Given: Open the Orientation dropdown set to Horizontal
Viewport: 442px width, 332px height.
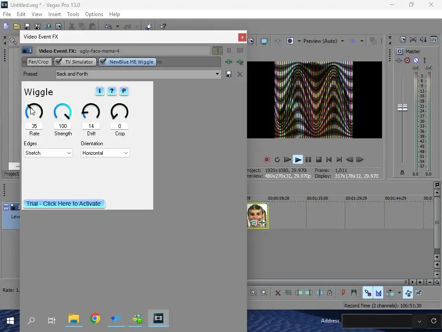Looking at the screenshot, I should (105, 153).
